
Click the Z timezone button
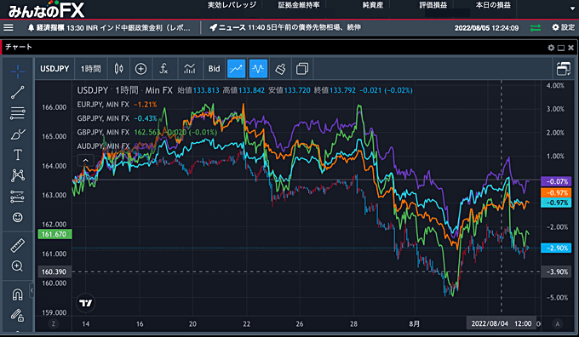click(x=54, y=323)
